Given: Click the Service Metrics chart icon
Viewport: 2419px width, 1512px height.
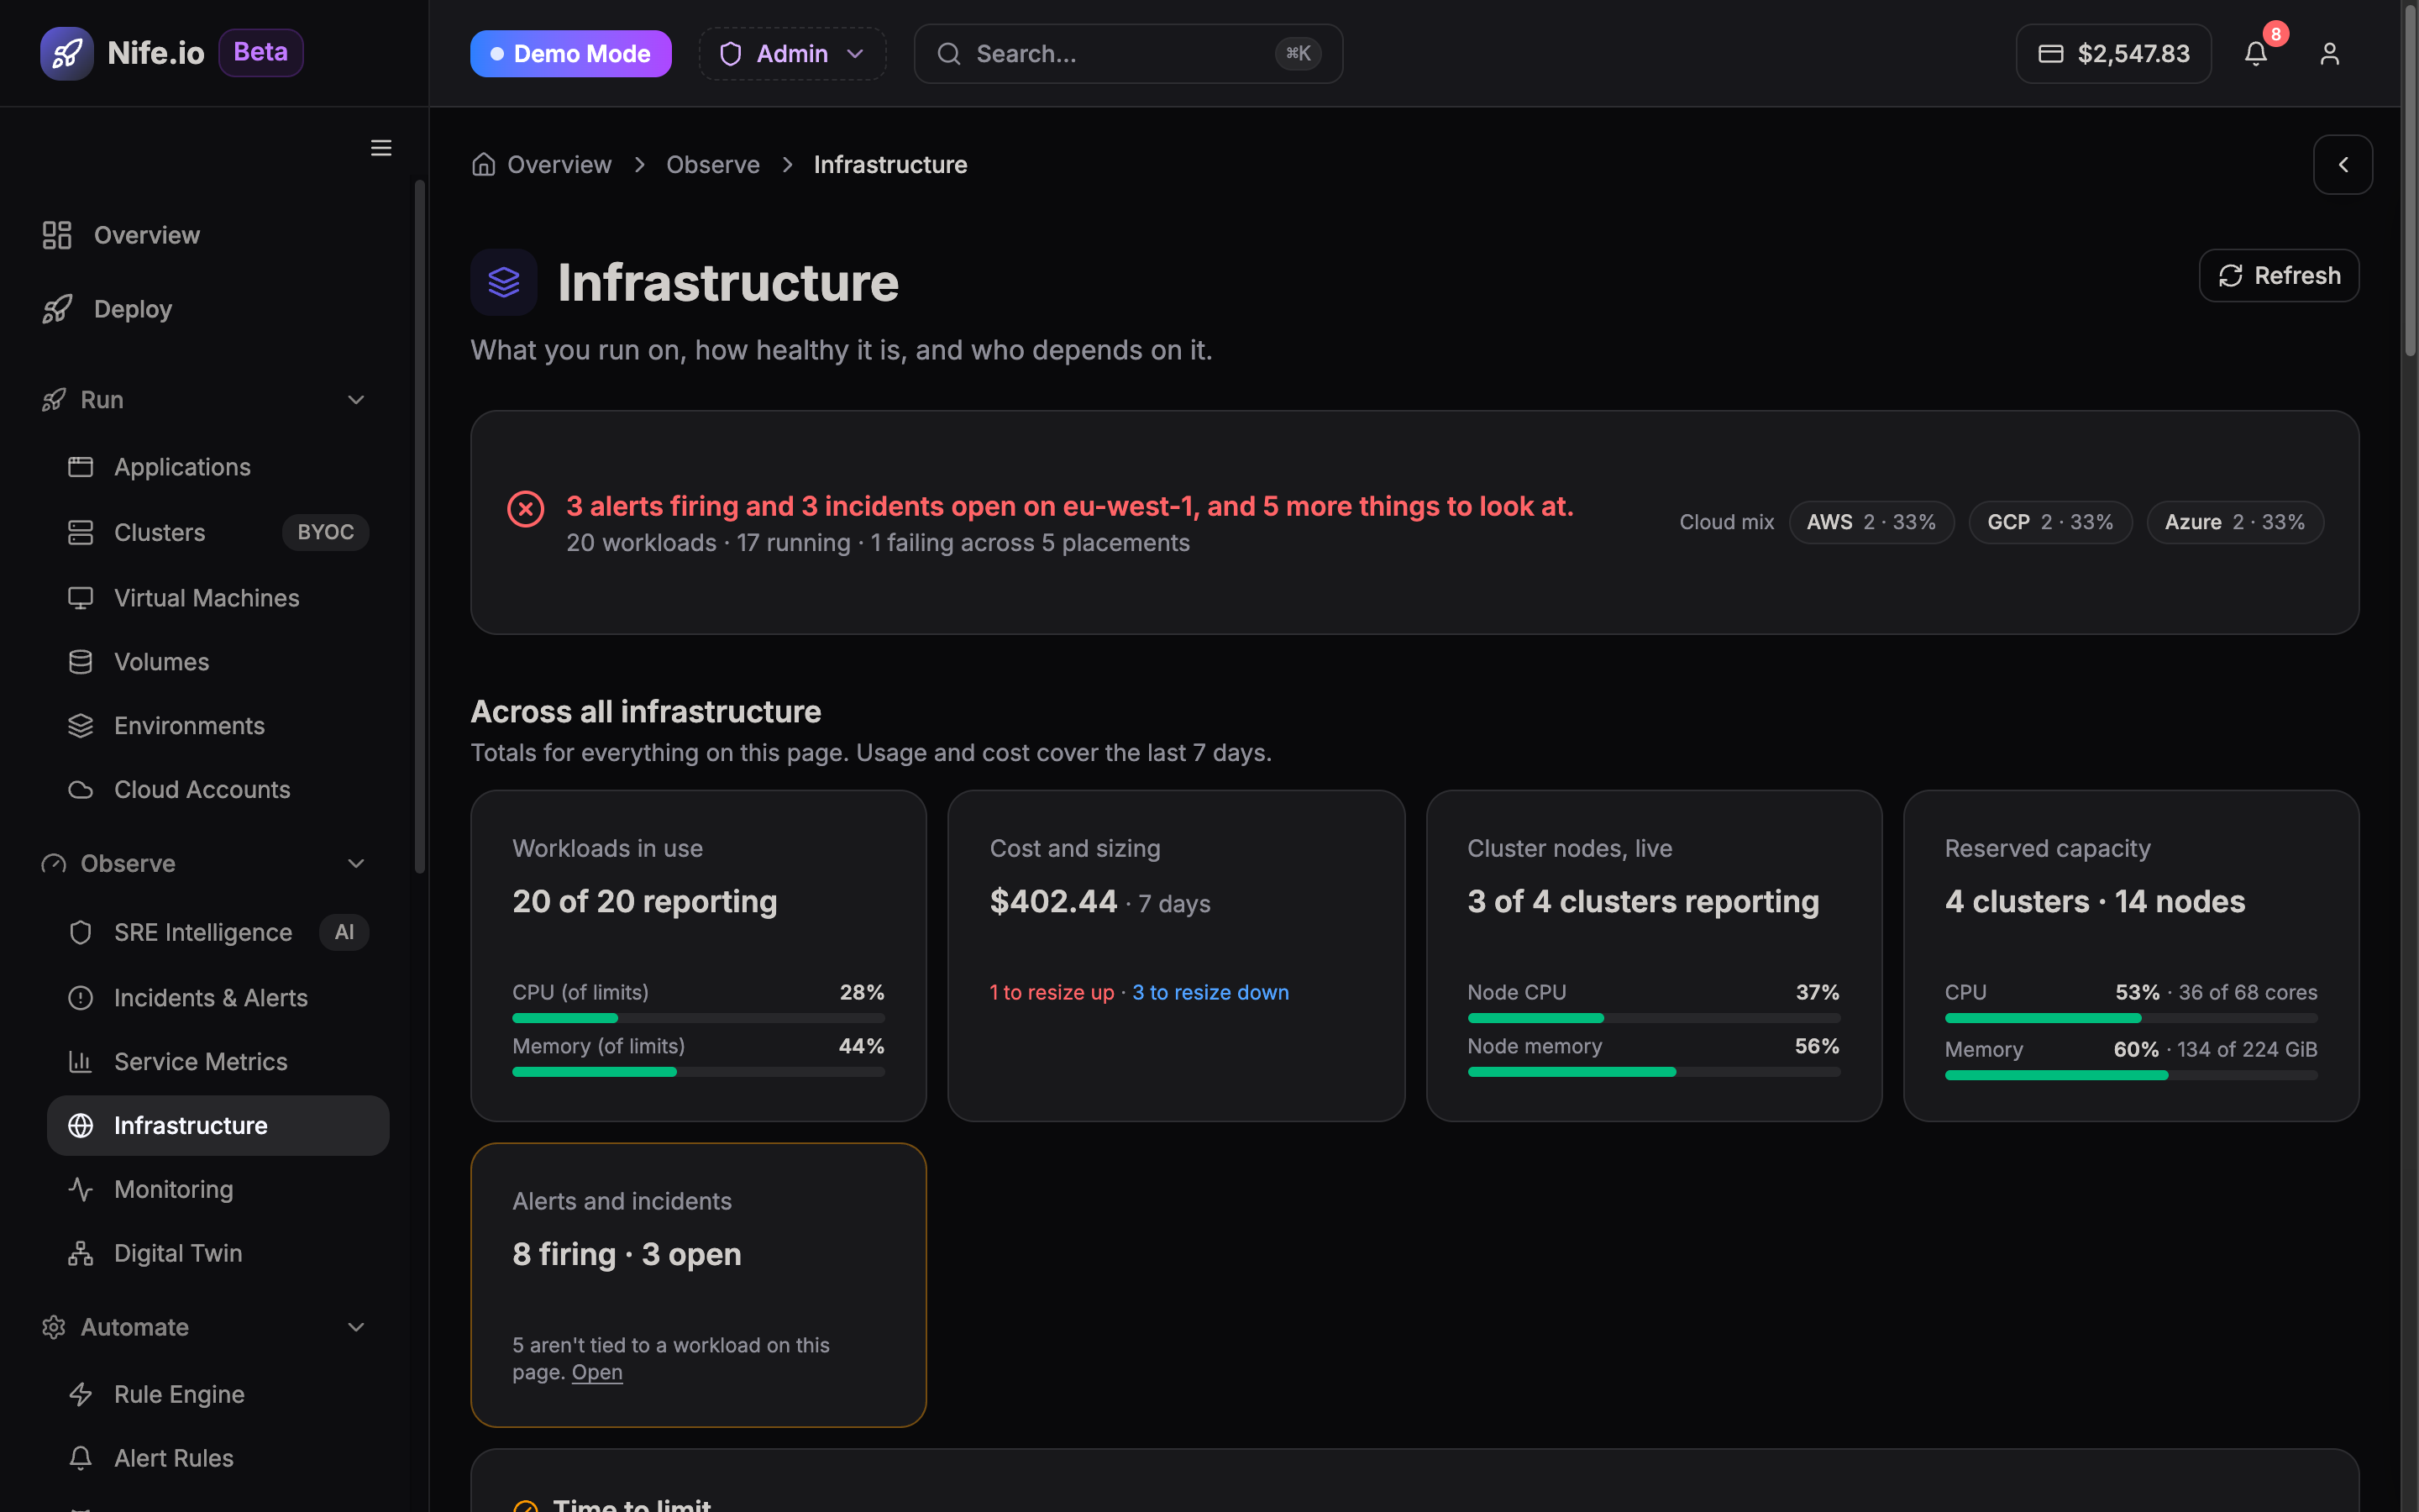Looking at the screenshot, I should pos(80,1062).
